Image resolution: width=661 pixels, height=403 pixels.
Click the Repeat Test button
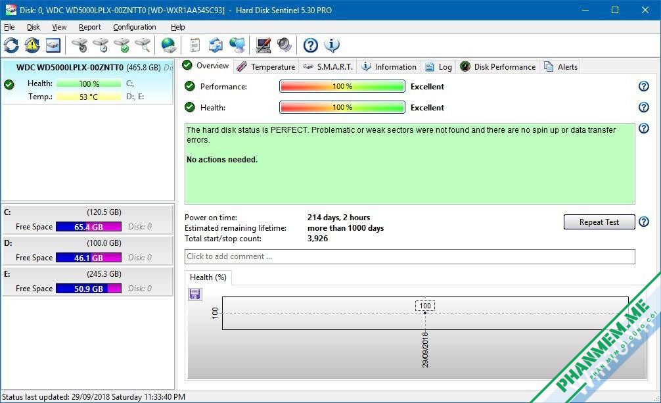point(599,222)
